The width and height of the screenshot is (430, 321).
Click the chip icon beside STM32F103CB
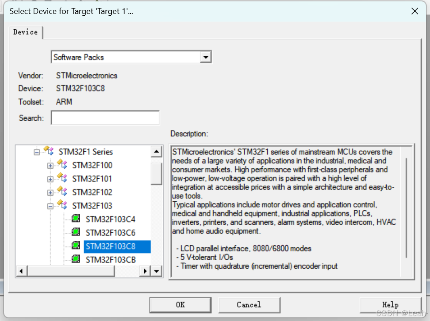tap(76, 259)
